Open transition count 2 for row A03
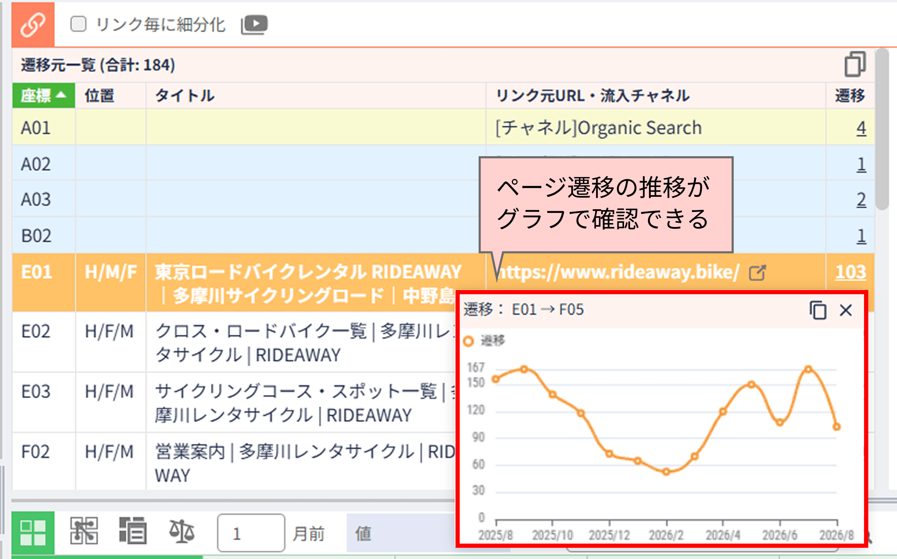This screenshot has height=559, width=897. (861, 200)
